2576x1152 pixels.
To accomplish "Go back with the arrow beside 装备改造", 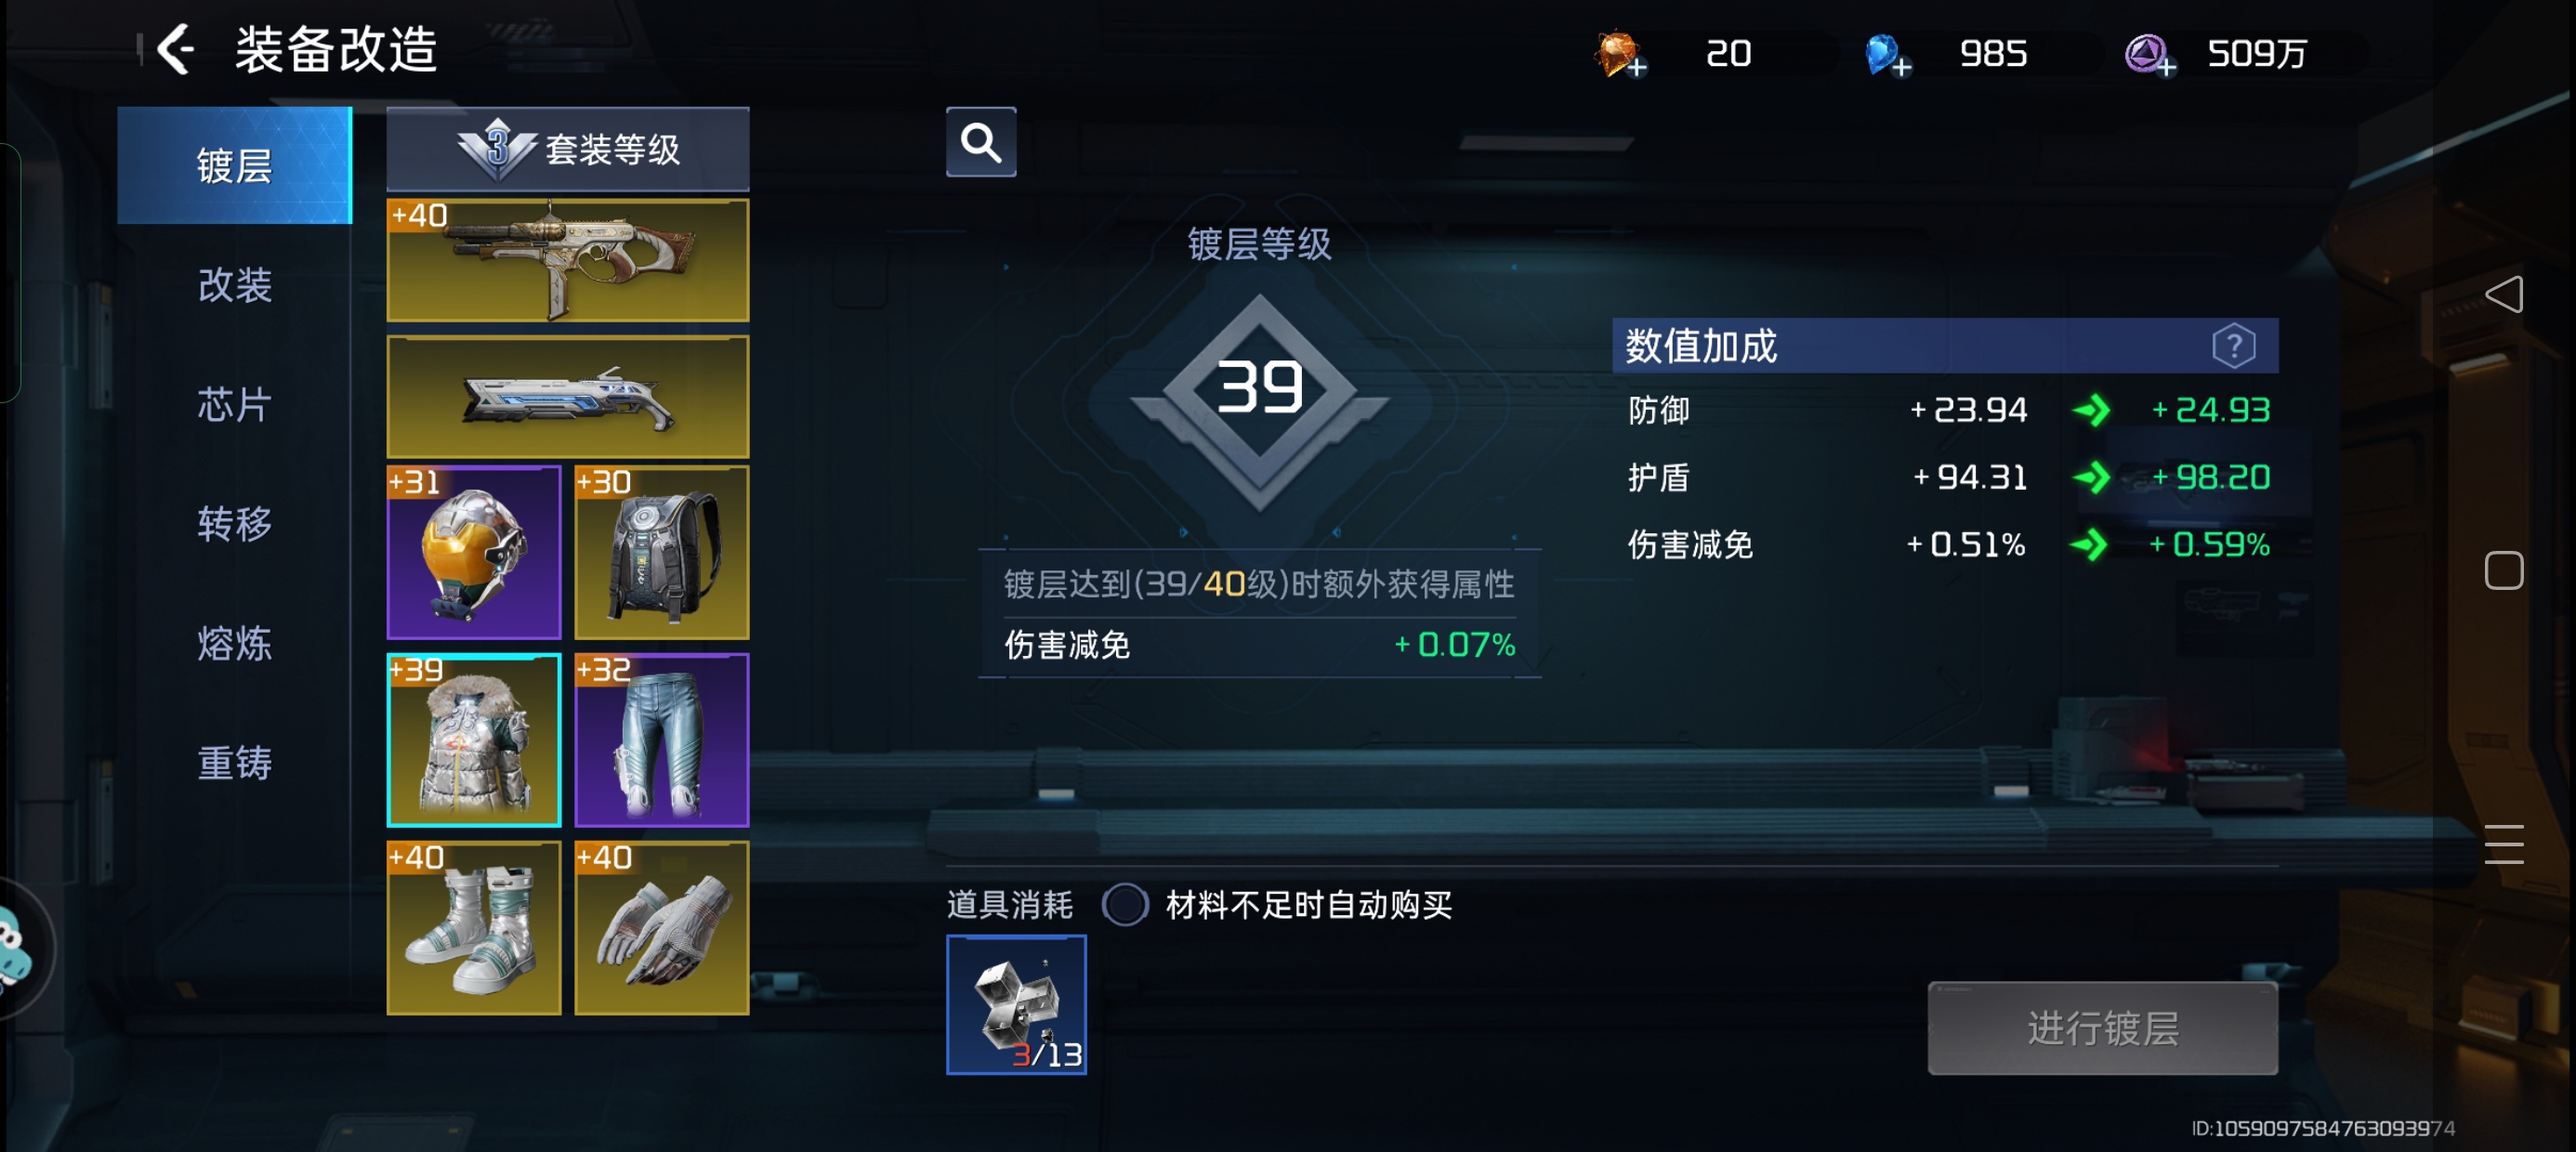I will coord(176,50).
